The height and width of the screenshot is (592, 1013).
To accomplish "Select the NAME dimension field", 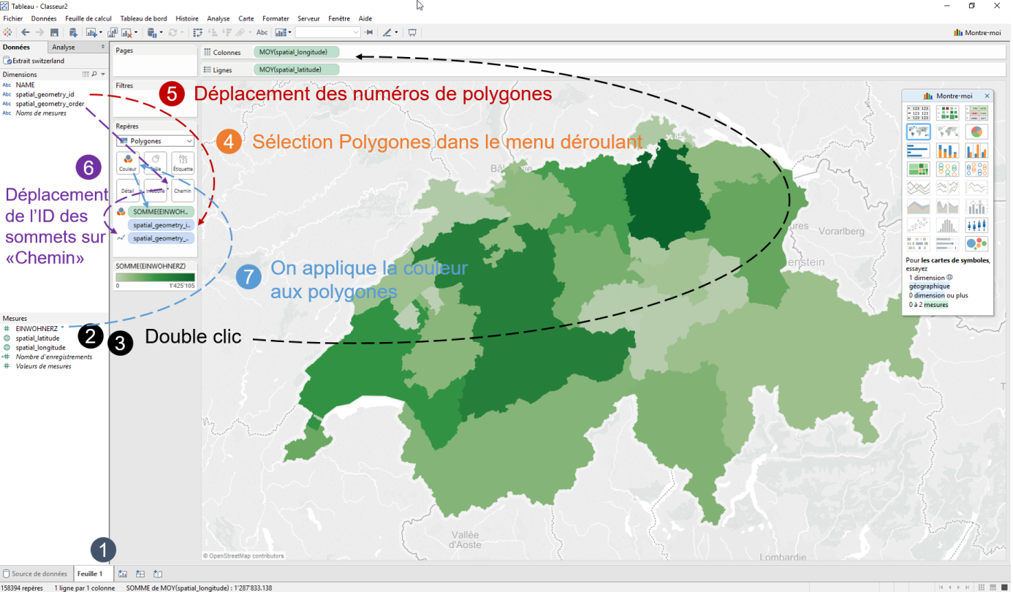I will pyautogui.click(x=25, y=85).
